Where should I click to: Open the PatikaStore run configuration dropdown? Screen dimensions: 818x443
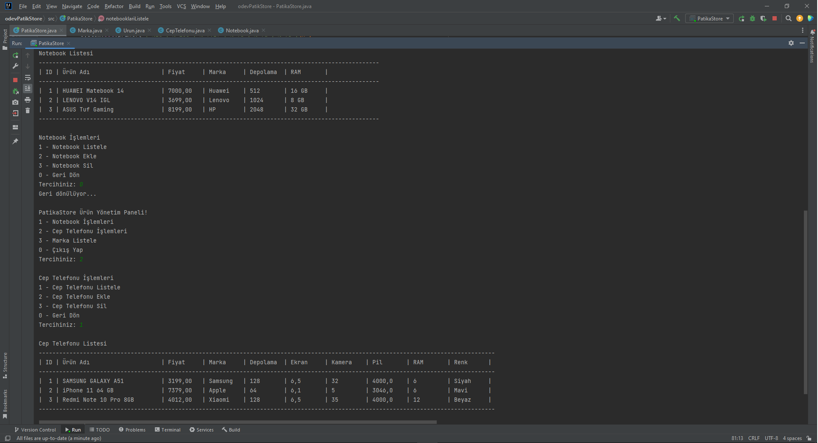(x=709, y=18)
